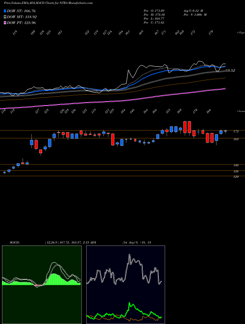Click the white DOW MT legend swatch
Image resolution: width=245 pixels, height=324 pixels.
[5, 17]
